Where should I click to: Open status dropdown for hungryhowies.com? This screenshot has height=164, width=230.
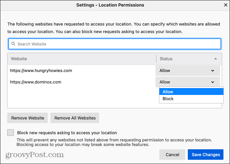coord(187,71)
